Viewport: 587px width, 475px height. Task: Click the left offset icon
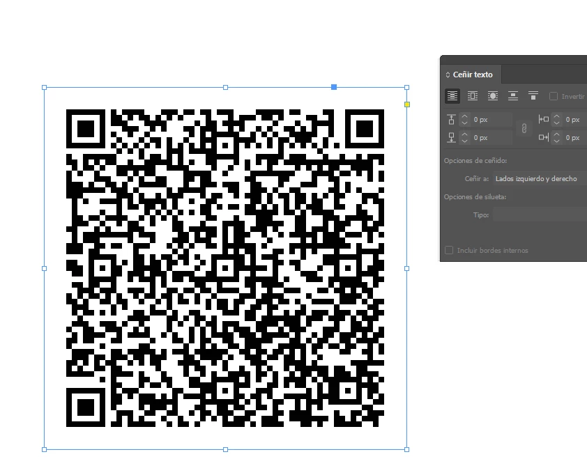click(x=543, y=119)
